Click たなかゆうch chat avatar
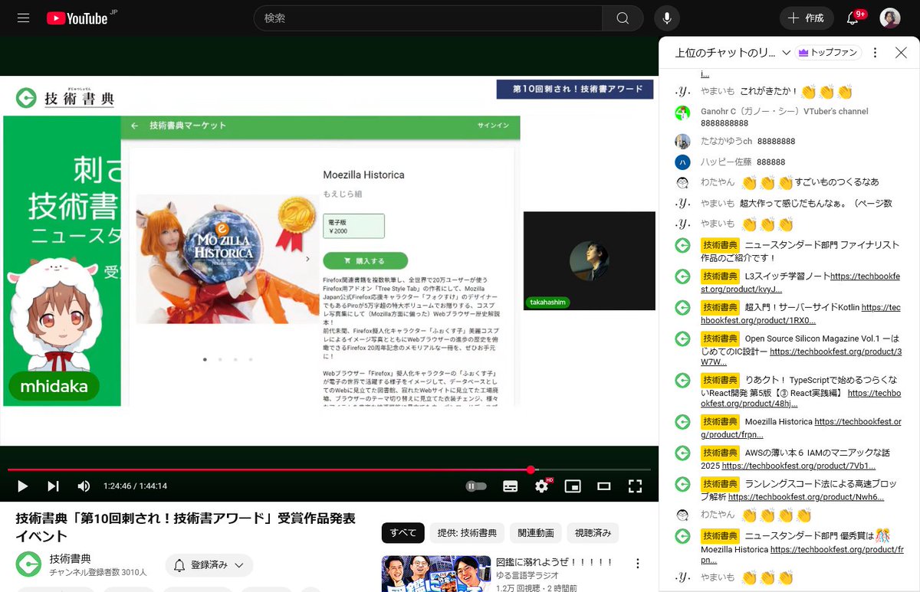Screen dimensions: 920x592 682,142
